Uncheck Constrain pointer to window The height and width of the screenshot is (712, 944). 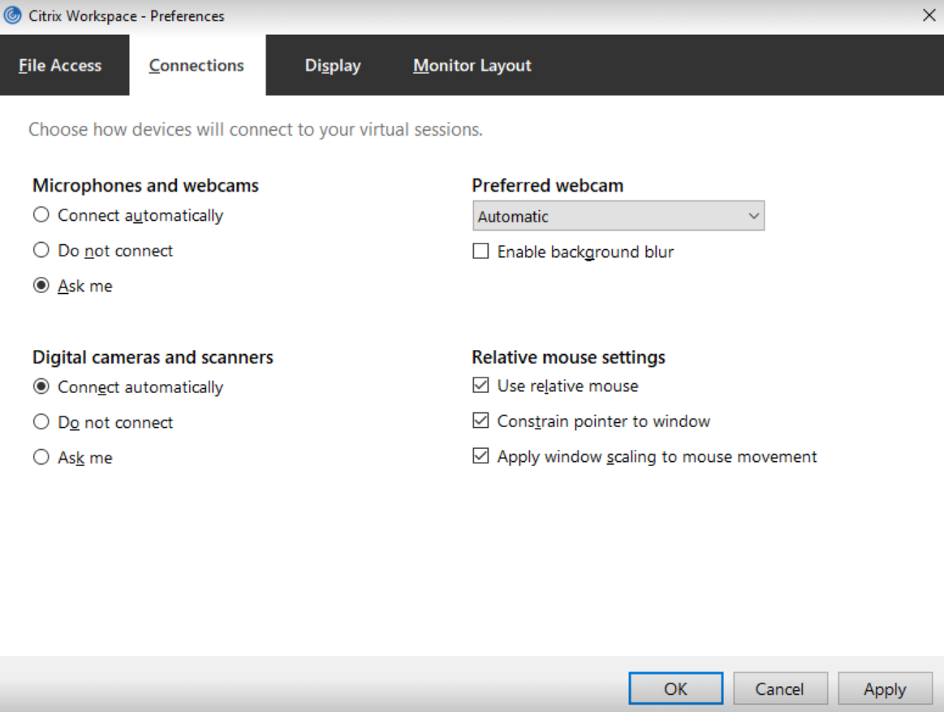point(481,421)
